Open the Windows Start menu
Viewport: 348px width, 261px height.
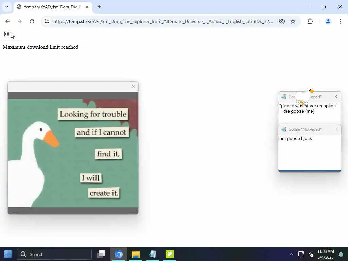(x=8, y=254)
